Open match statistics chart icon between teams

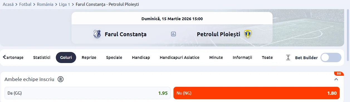[x=173, y=34]
